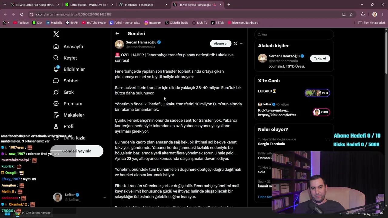
Task: Follow Sercan Hamzaoğlu with Takip et
Action: click(x=320, y=58)
